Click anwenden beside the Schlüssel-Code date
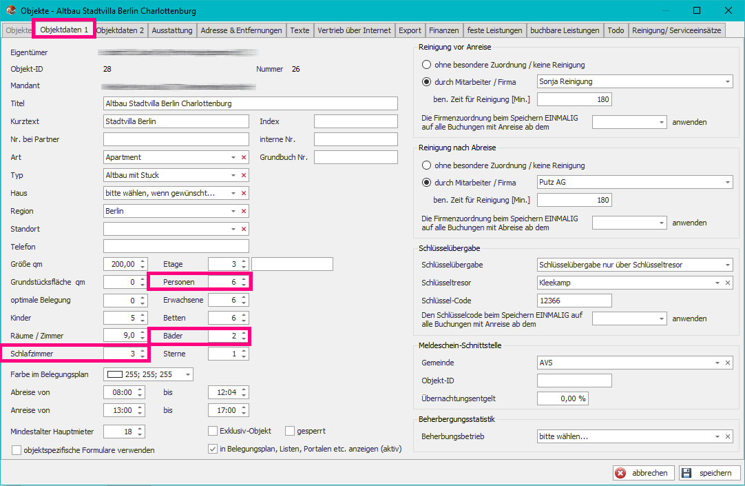745x486 pixels. pos(689,319)
